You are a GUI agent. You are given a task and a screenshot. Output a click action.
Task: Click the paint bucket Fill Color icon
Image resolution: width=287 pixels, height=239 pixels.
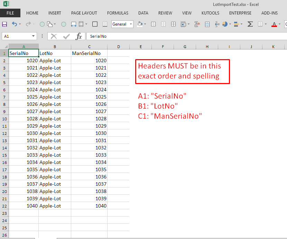click(x=140, y=24)
